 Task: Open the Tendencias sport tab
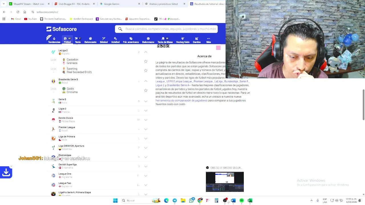click(x=54, y=40)
